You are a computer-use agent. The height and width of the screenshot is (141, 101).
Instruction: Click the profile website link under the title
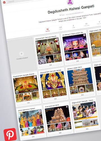(75, 13)
